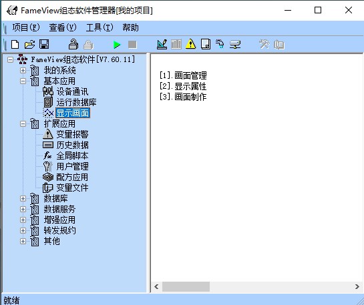Viewport: 364px width, 305px height.
Task: Click the key icon beside 用户管理
Action: coord(48,166)
